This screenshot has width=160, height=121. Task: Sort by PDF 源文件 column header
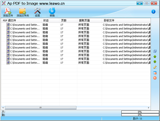pyautogui.click(x=21, y=21)
